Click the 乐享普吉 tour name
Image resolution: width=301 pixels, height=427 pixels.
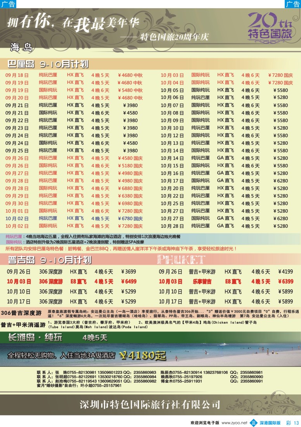pyautogui.click(x=202, y=281)
